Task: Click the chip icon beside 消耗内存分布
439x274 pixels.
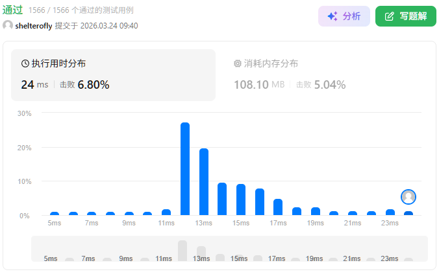Action: [x=238, y=63]
